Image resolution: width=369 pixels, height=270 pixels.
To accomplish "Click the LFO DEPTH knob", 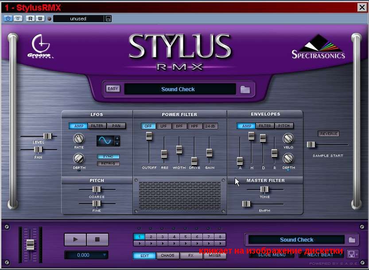I will click(78, 158).
